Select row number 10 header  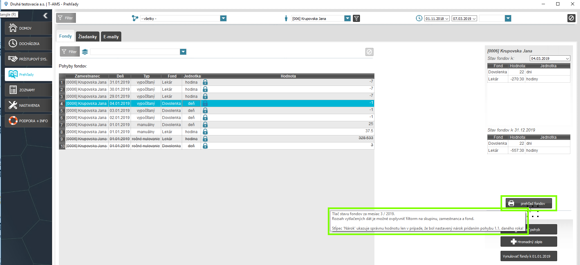point(62,146)
